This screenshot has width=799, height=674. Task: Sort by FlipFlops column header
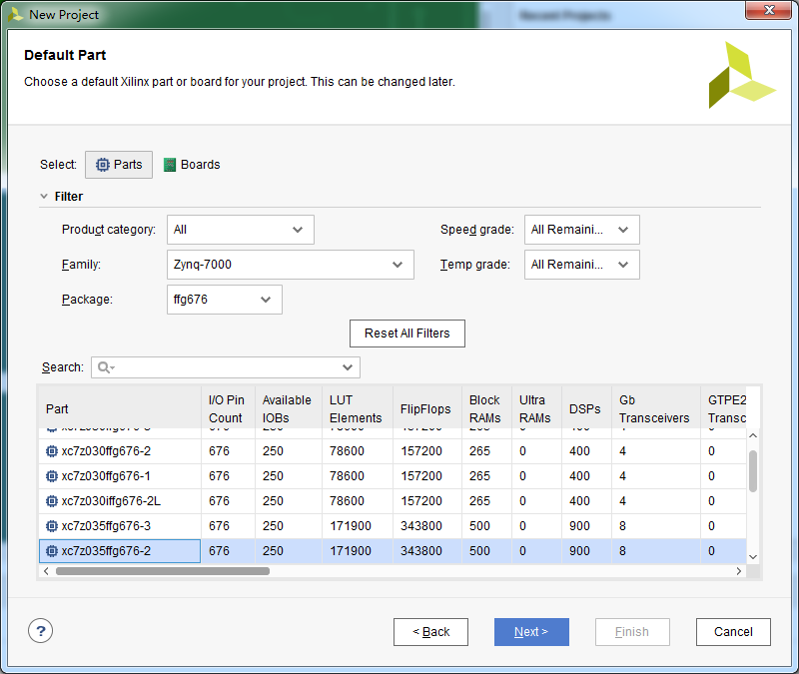click(x=427, y=408)
